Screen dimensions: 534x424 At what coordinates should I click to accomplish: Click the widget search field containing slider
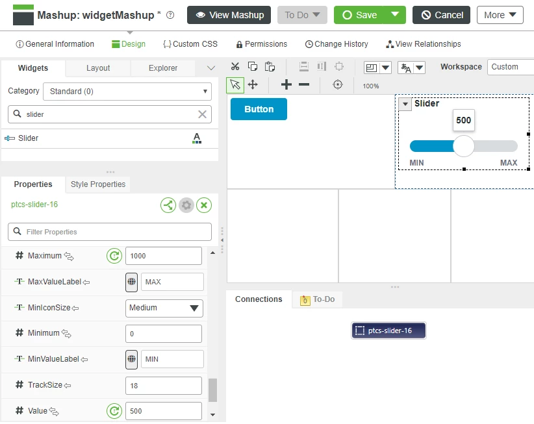[110, 114]
